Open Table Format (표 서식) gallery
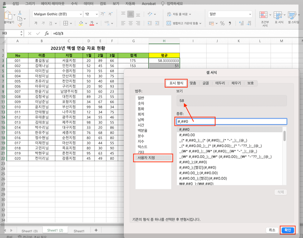This screenshot has height=238, width=303. point(279,18)
